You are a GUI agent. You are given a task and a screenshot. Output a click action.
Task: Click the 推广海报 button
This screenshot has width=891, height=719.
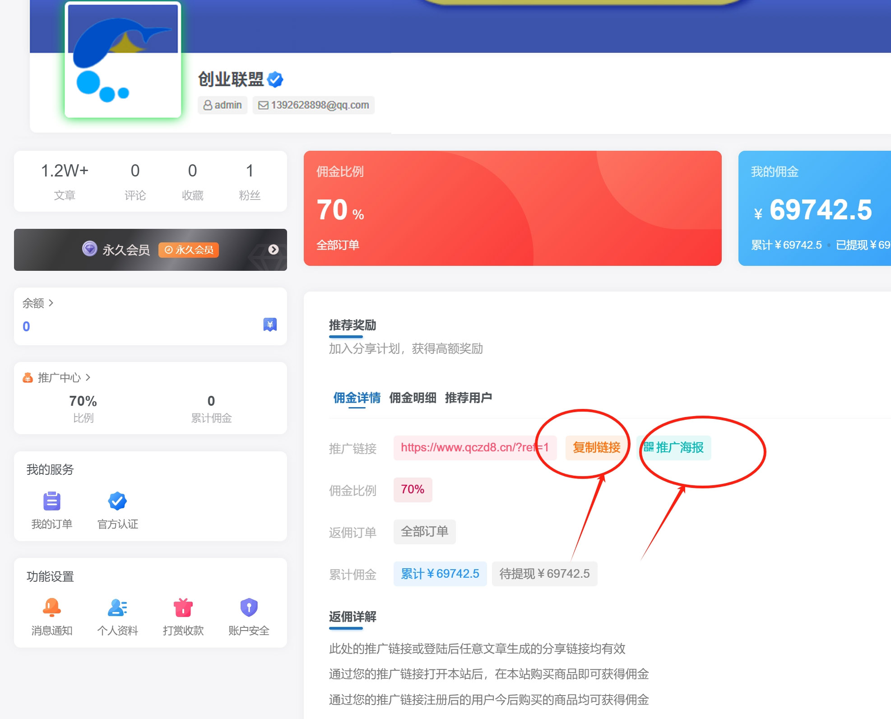[x=674, y=448]
